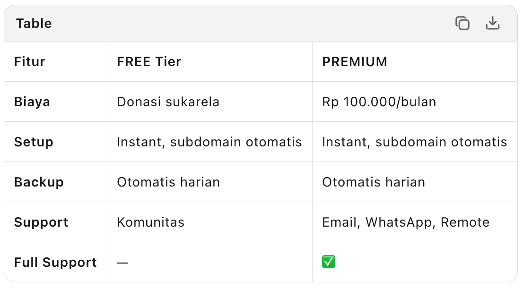This screenshot has width=523, height=289.
Task: Click the "Donasi sukarela" cell
Action: [x=168, y=102]
